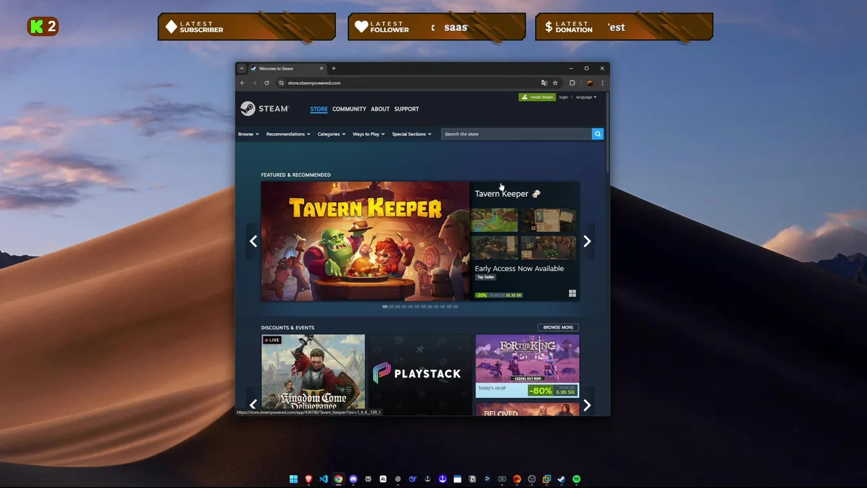This screenshot has width=867, height=488.
Task: Open a new tab with the plus button
Action: 333,68
